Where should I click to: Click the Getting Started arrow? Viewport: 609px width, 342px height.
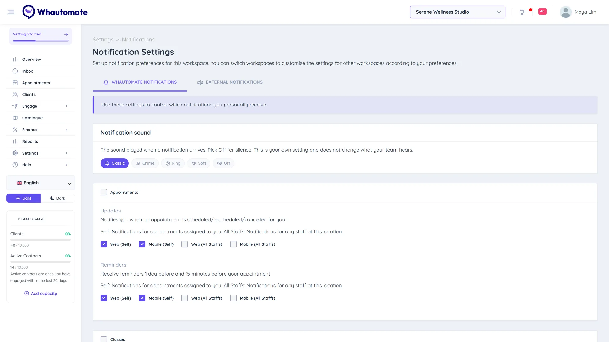tap(66, 34)
